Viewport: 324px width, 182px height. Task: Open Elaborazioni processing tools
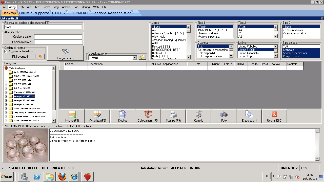coord(249,116)
